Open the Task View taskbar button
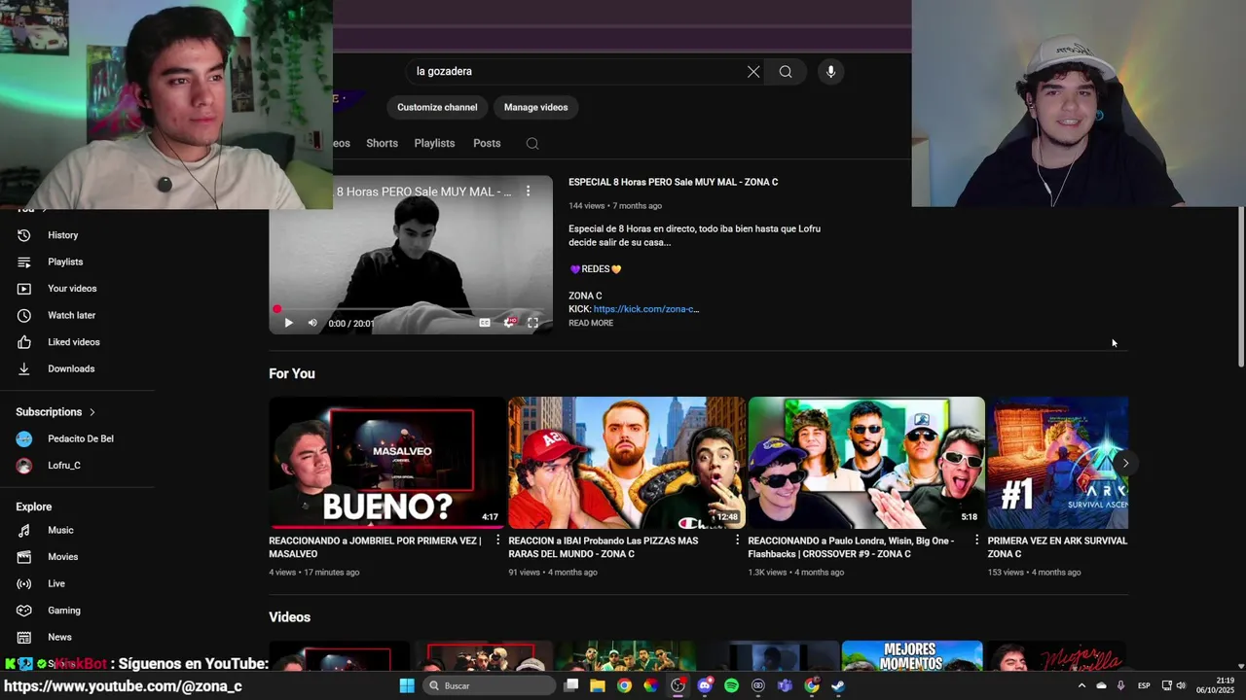 571,685
